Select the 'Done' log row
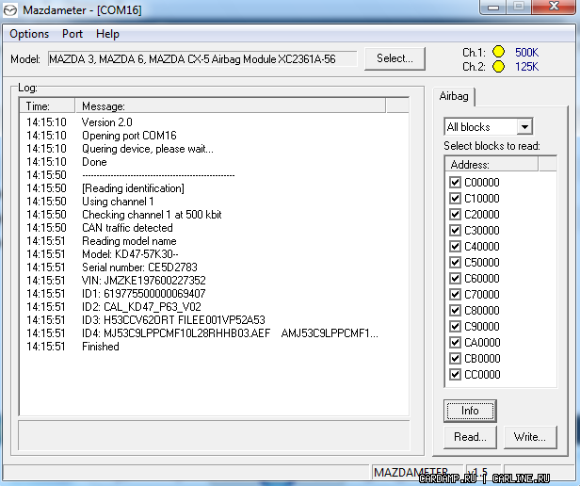This screenshot has width=580, height=486. pyautogui.click(x=214, y=162)
